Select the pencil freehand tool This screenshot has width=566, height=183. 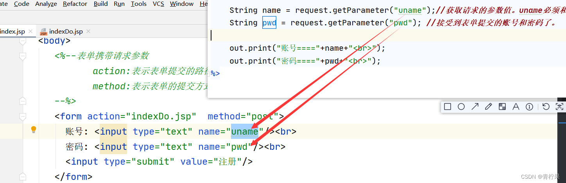(x=488, y=107)
